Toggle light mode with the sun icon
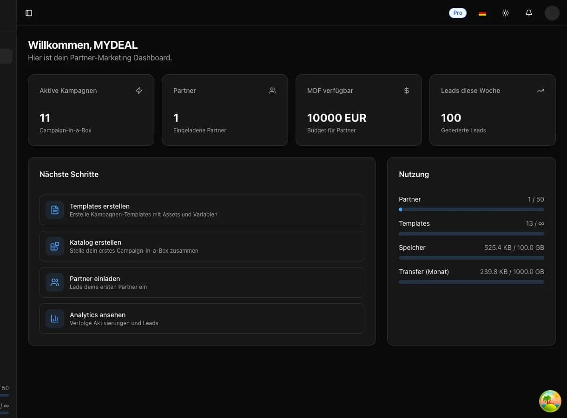567x418 pixels. 505,13
